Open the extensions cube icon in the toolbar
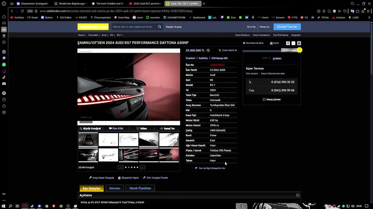Viewport: 373px width, 209px height. [358, 11]
